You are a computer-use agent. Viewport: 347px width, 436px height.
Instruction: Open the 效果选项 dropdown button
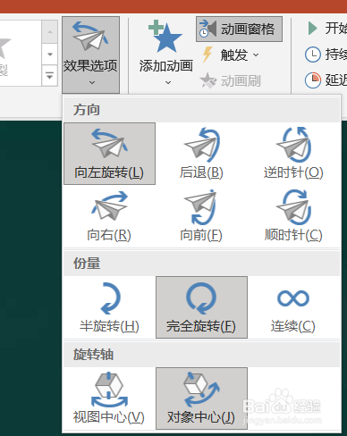pos(90,55)
